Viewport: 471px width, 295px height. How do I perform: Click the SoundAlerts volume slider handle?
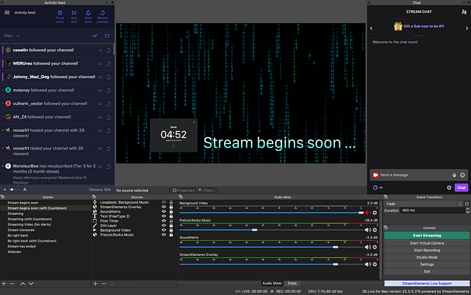tap(336, 247)
